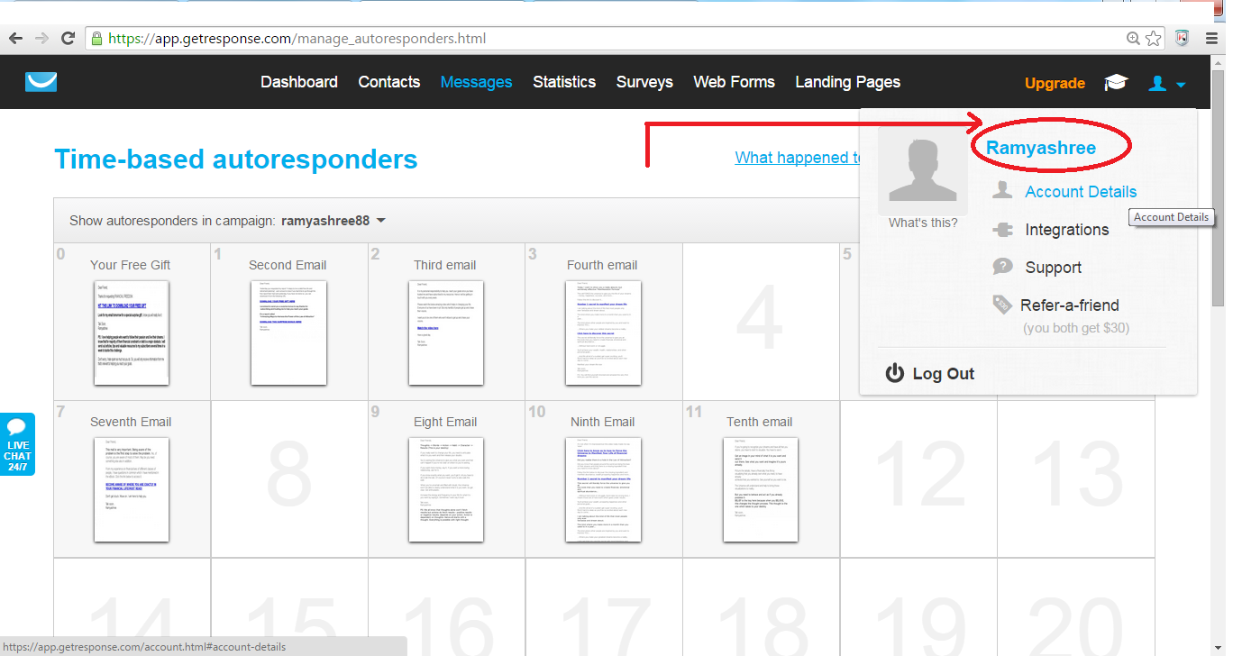Screen dimensions: 1233x656
Task: Click the "(you both get $30)" text
Action: [1076, 328]
